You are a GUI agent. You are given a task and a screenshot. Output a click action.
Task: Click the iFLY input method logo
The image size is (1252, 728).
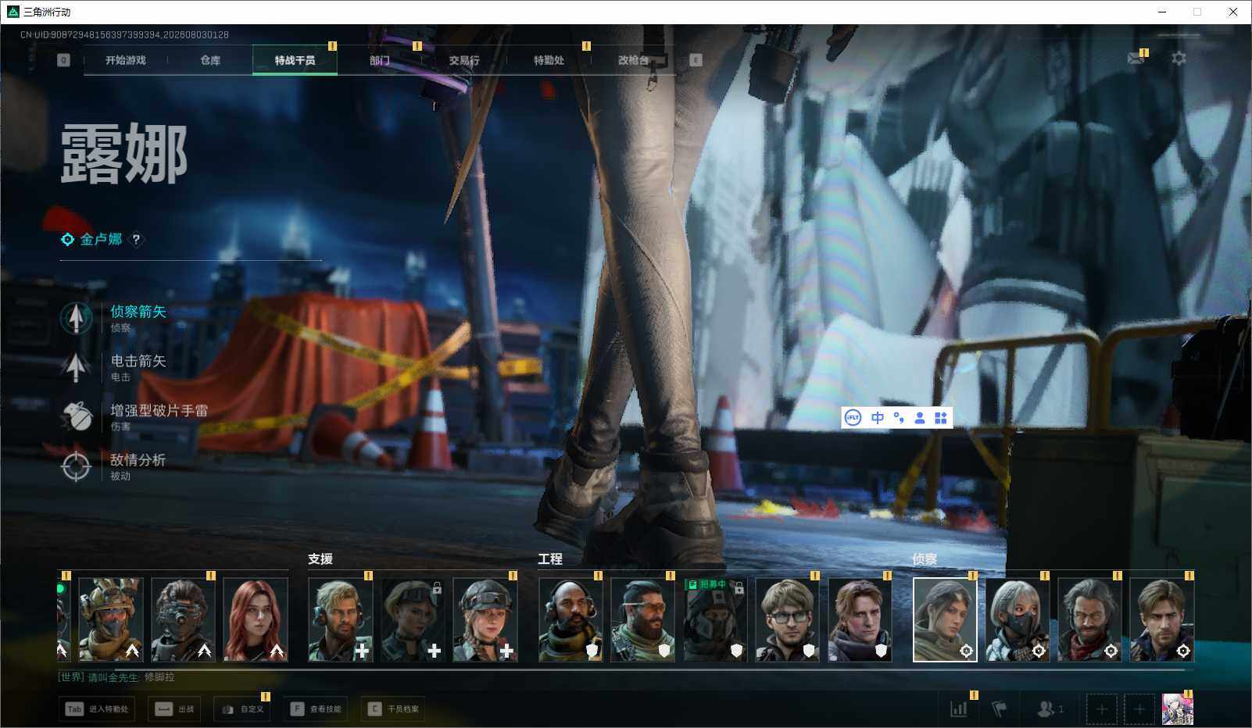[x=853, y=418]
